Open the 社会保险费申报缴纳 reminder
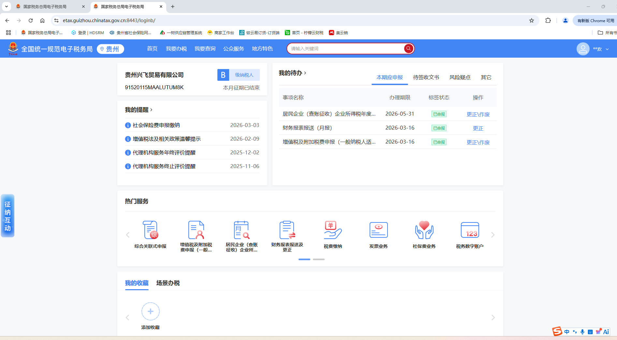 [x=156, y=125]
